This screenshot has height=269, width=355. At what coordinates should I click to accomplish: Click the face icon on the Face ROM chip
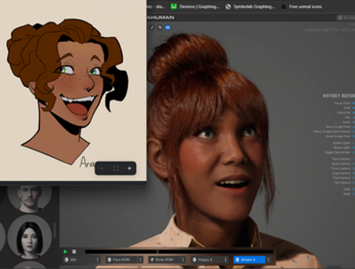pos(110,260)
